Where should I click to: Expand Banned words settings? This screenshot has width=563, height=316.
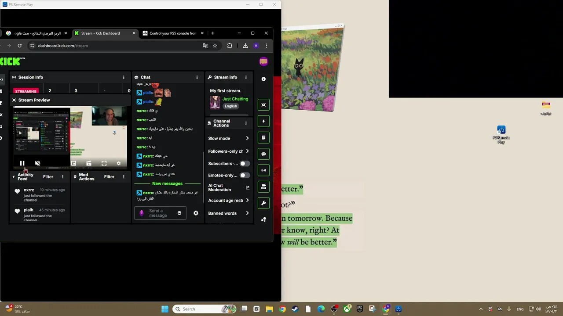pos(229,213)
